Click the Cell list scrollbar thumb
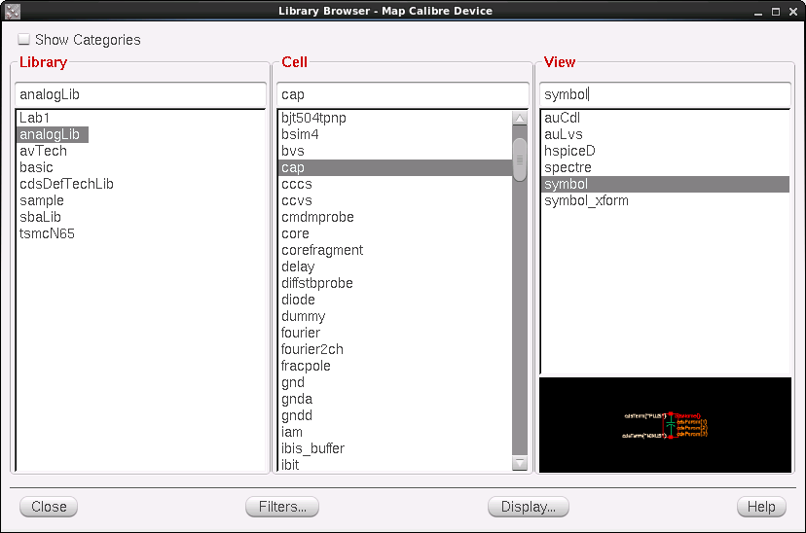The height and width of the screenshot is (533, 806). (x=520, y=160)
